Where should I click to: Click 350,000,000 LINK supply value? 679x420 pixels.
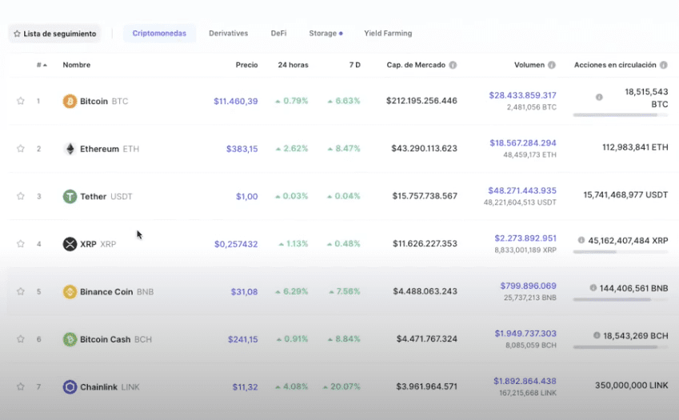pos(631,386)
